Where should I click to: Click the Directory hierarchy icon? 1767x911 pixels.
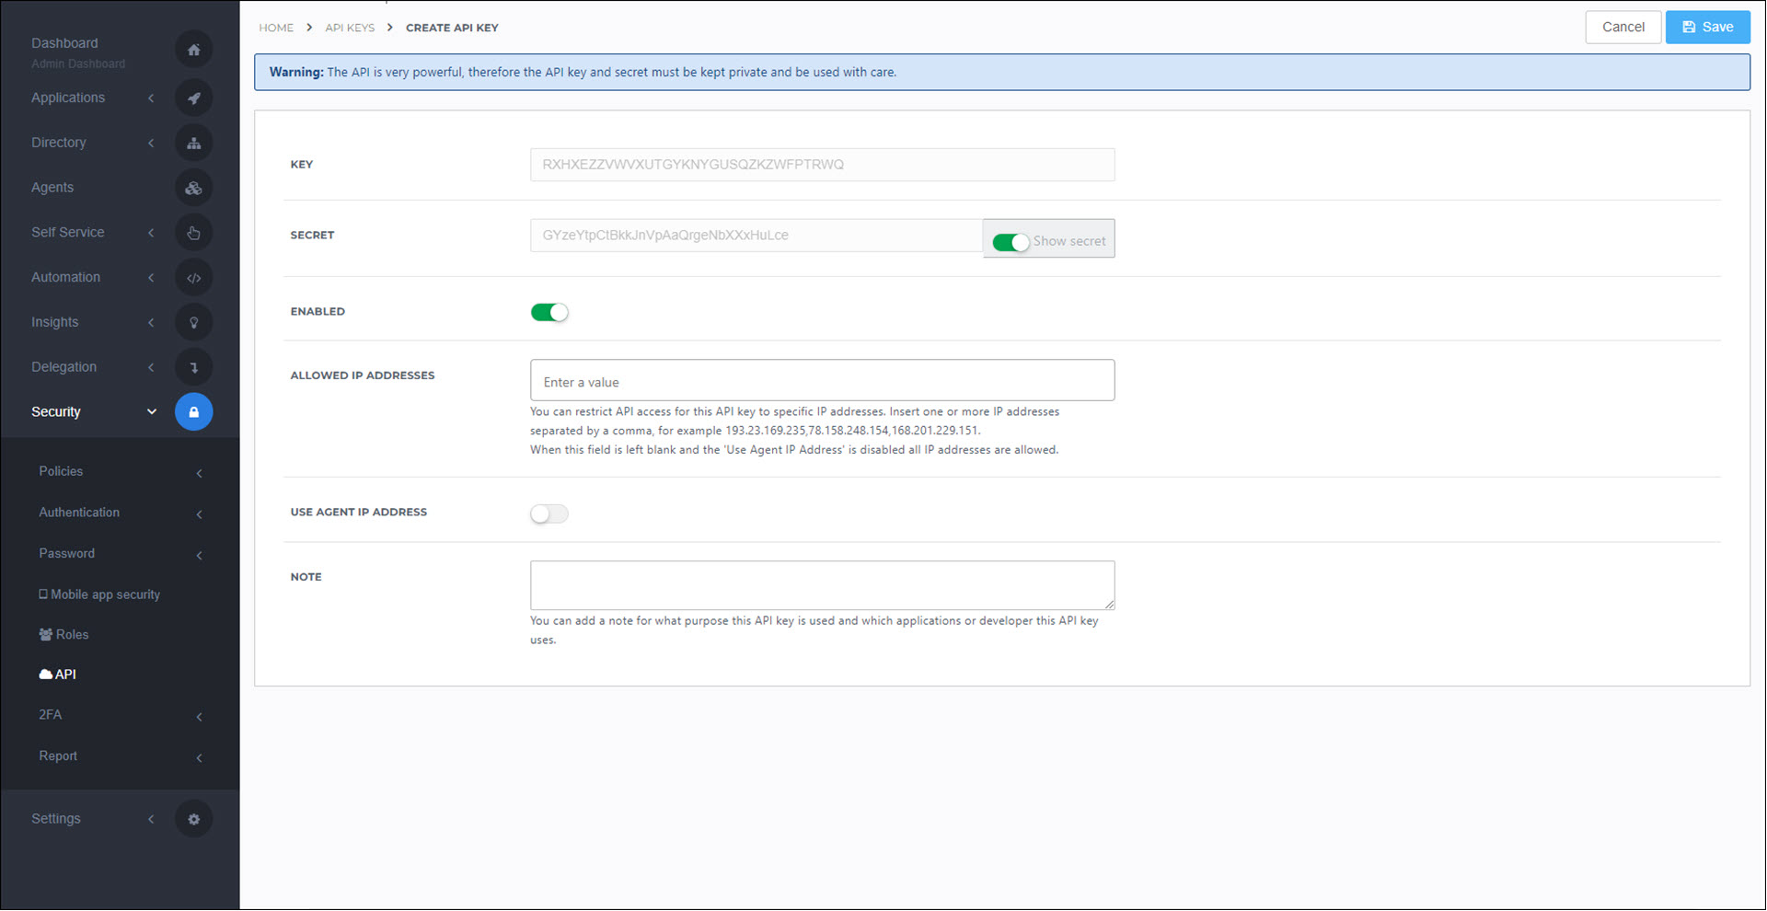pyautogui.click(x=193, y=143)
